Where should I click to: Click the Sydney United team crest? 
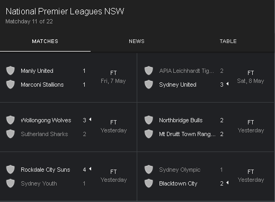click(149, 85)
